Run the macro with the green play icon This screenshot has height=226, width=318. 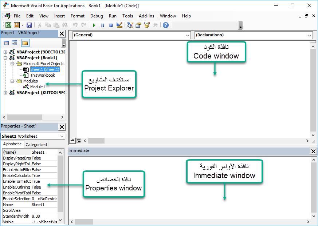[x=94, y=25]
